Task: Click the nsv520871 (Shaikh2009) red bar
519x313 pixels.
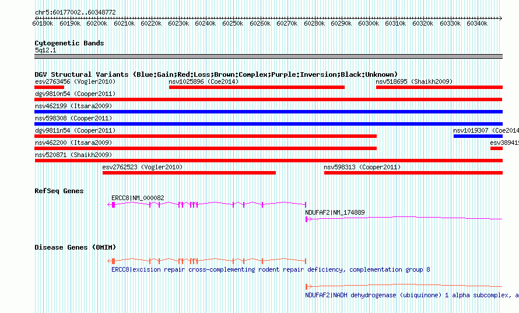Action: point(269,161)
